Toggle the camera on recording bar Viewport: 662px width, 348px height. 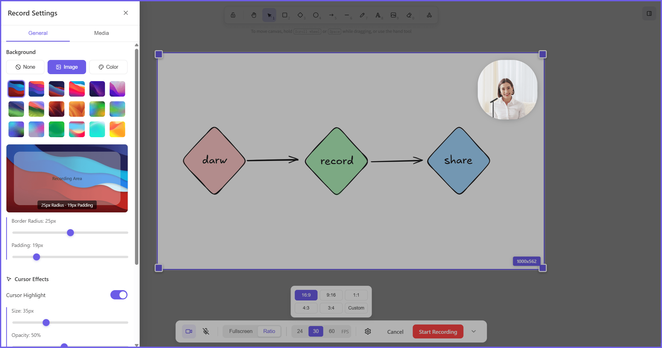[189, 331]
